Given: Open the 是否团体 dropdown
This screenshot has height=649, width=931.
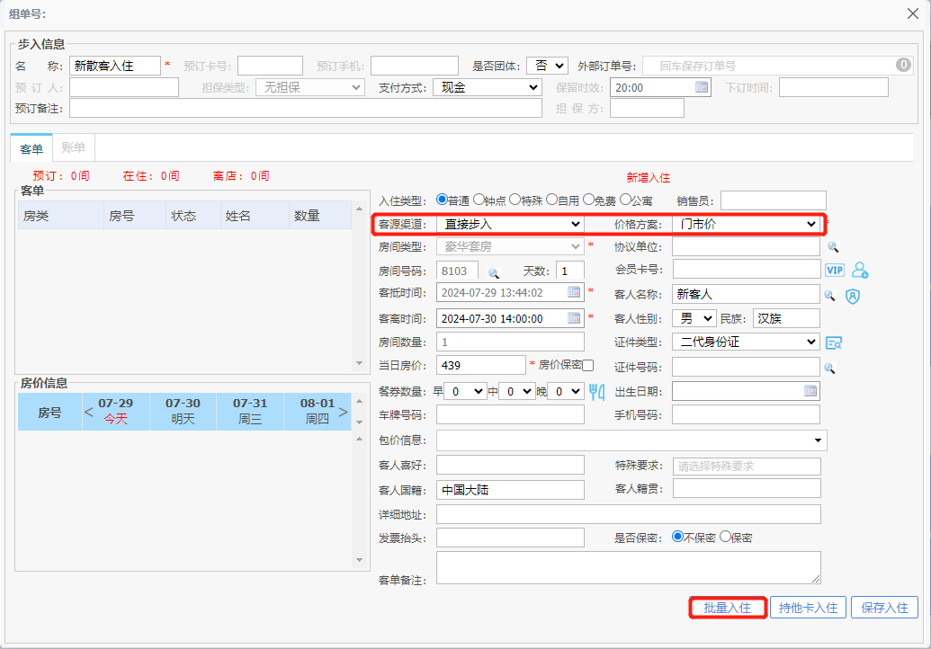Looking at the screenshot, I should coord(548,66).
